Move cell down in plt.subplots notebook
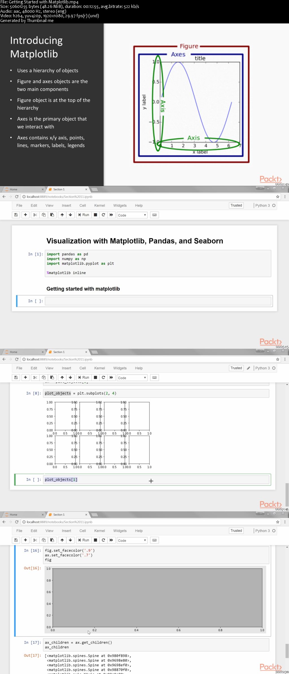The width and height of the screenshot is (289, 674). pyautogui.click(x=71, y=378)
